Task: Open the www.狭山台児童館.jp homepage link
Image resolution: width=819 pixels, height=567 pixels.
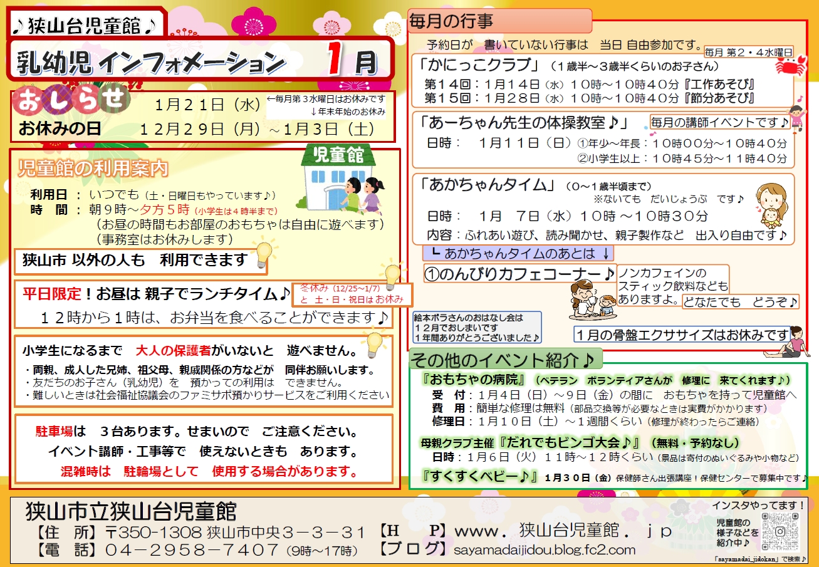Action: point(562,531)
